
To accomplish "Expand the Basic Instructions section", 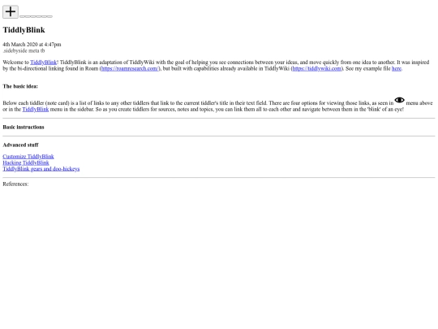I will click(x=24, y=127).
